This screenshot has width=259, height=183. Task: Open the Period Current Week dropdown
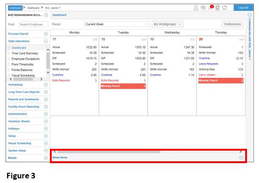117,24
